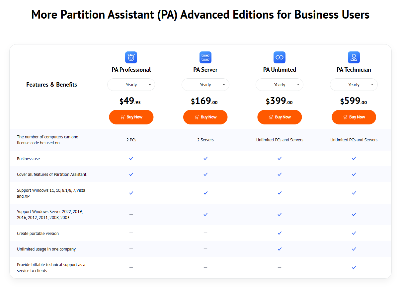Click cart icon in PA Professional Buy Now

point(123,117)
